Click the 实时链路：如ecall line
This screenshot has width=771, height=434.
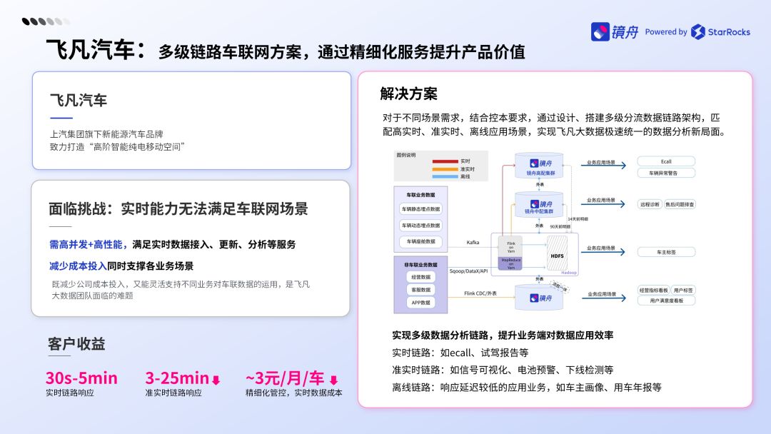(x=460, y=353)
